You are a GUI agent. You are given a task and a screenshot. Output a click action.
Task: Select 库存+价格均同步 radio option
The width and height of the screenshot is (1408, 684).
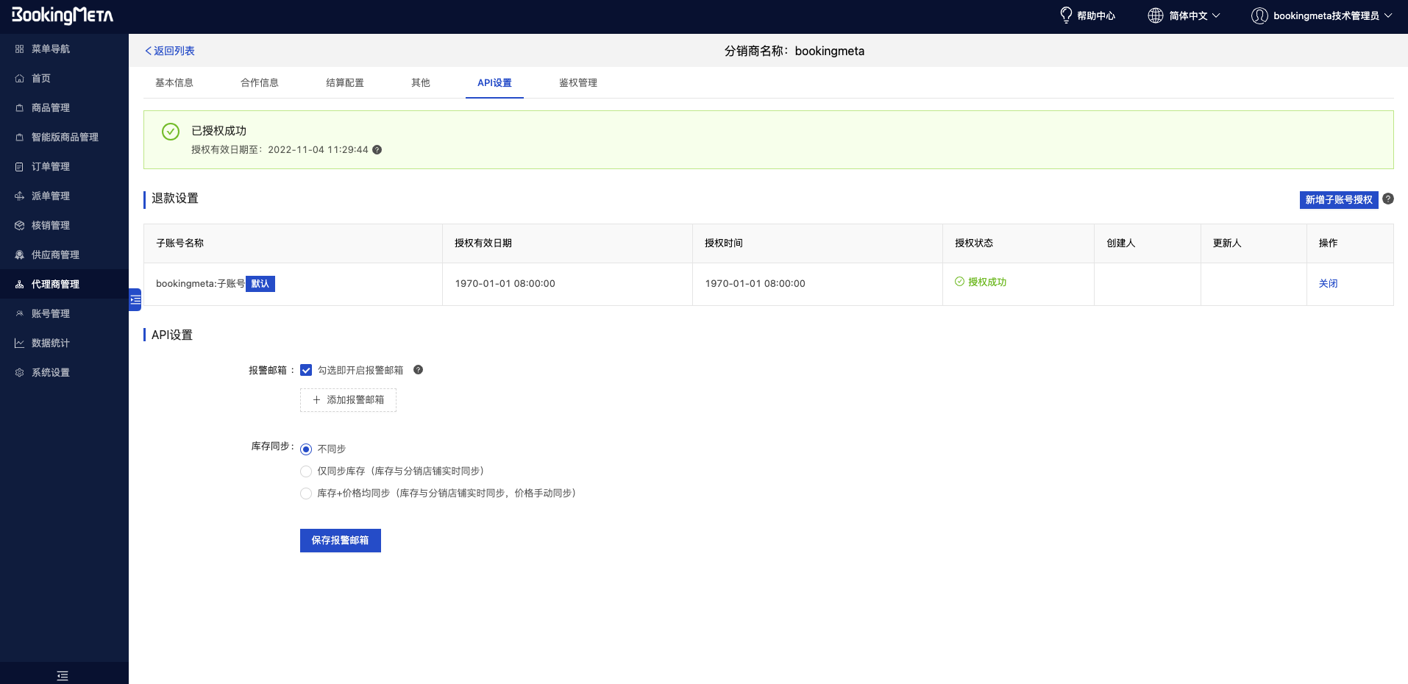(306, 494)
